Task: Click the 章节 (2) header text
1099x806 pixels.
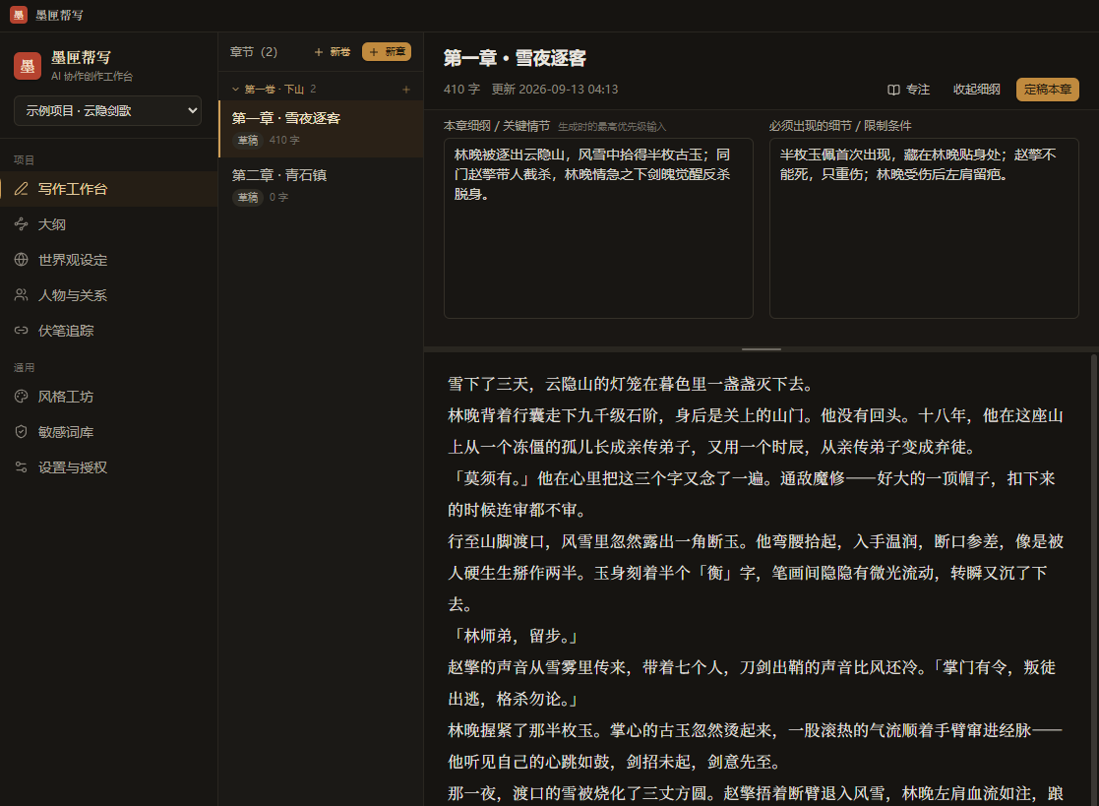Action: [x=254, y=52]
